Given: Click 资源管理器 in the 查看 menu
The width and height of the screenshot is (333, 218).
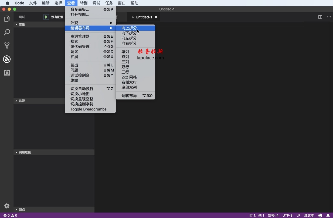Looking at the screenshot, I should point(90,36).
